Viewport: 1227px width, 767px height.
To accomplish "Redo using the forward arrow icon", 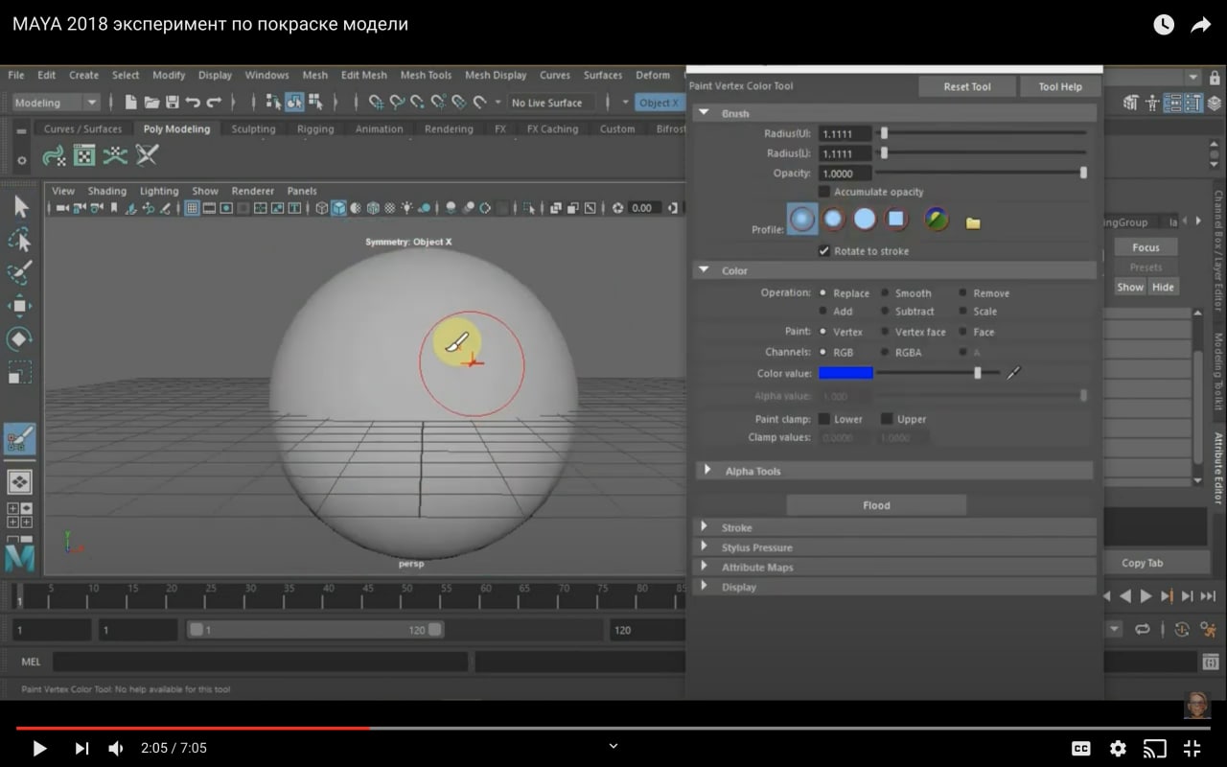I will (x=214, y=103).
